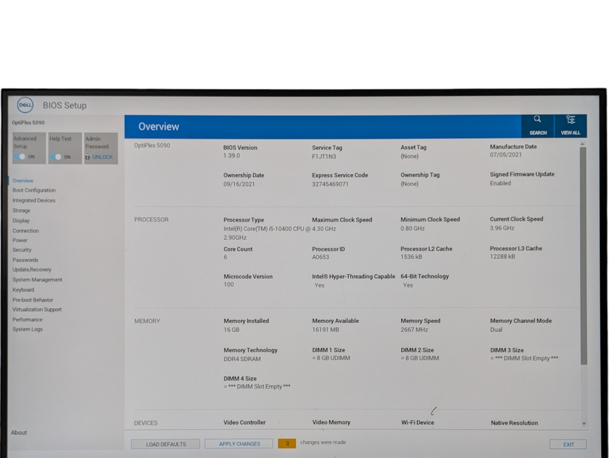This screenshot has height=458, width=609.
Task: Click Manufacture Date 07/05/2021
Action: [x=506, y=154]
